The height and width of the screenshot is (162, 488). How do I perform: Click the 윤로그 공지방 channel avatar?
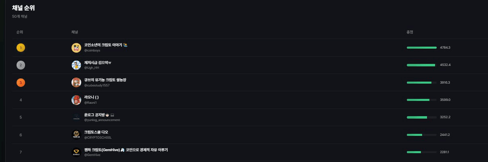(x=76, y=117)
